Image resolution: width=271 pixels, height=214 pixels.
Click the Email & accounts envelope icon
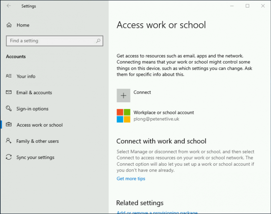point(9,92)
